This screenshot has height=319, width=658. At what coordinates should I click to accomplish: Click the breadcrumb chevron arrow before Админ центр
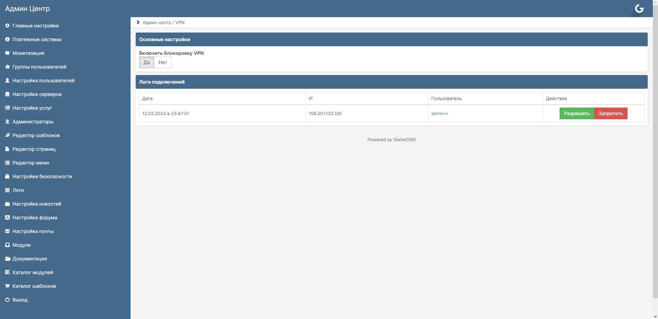138,22
